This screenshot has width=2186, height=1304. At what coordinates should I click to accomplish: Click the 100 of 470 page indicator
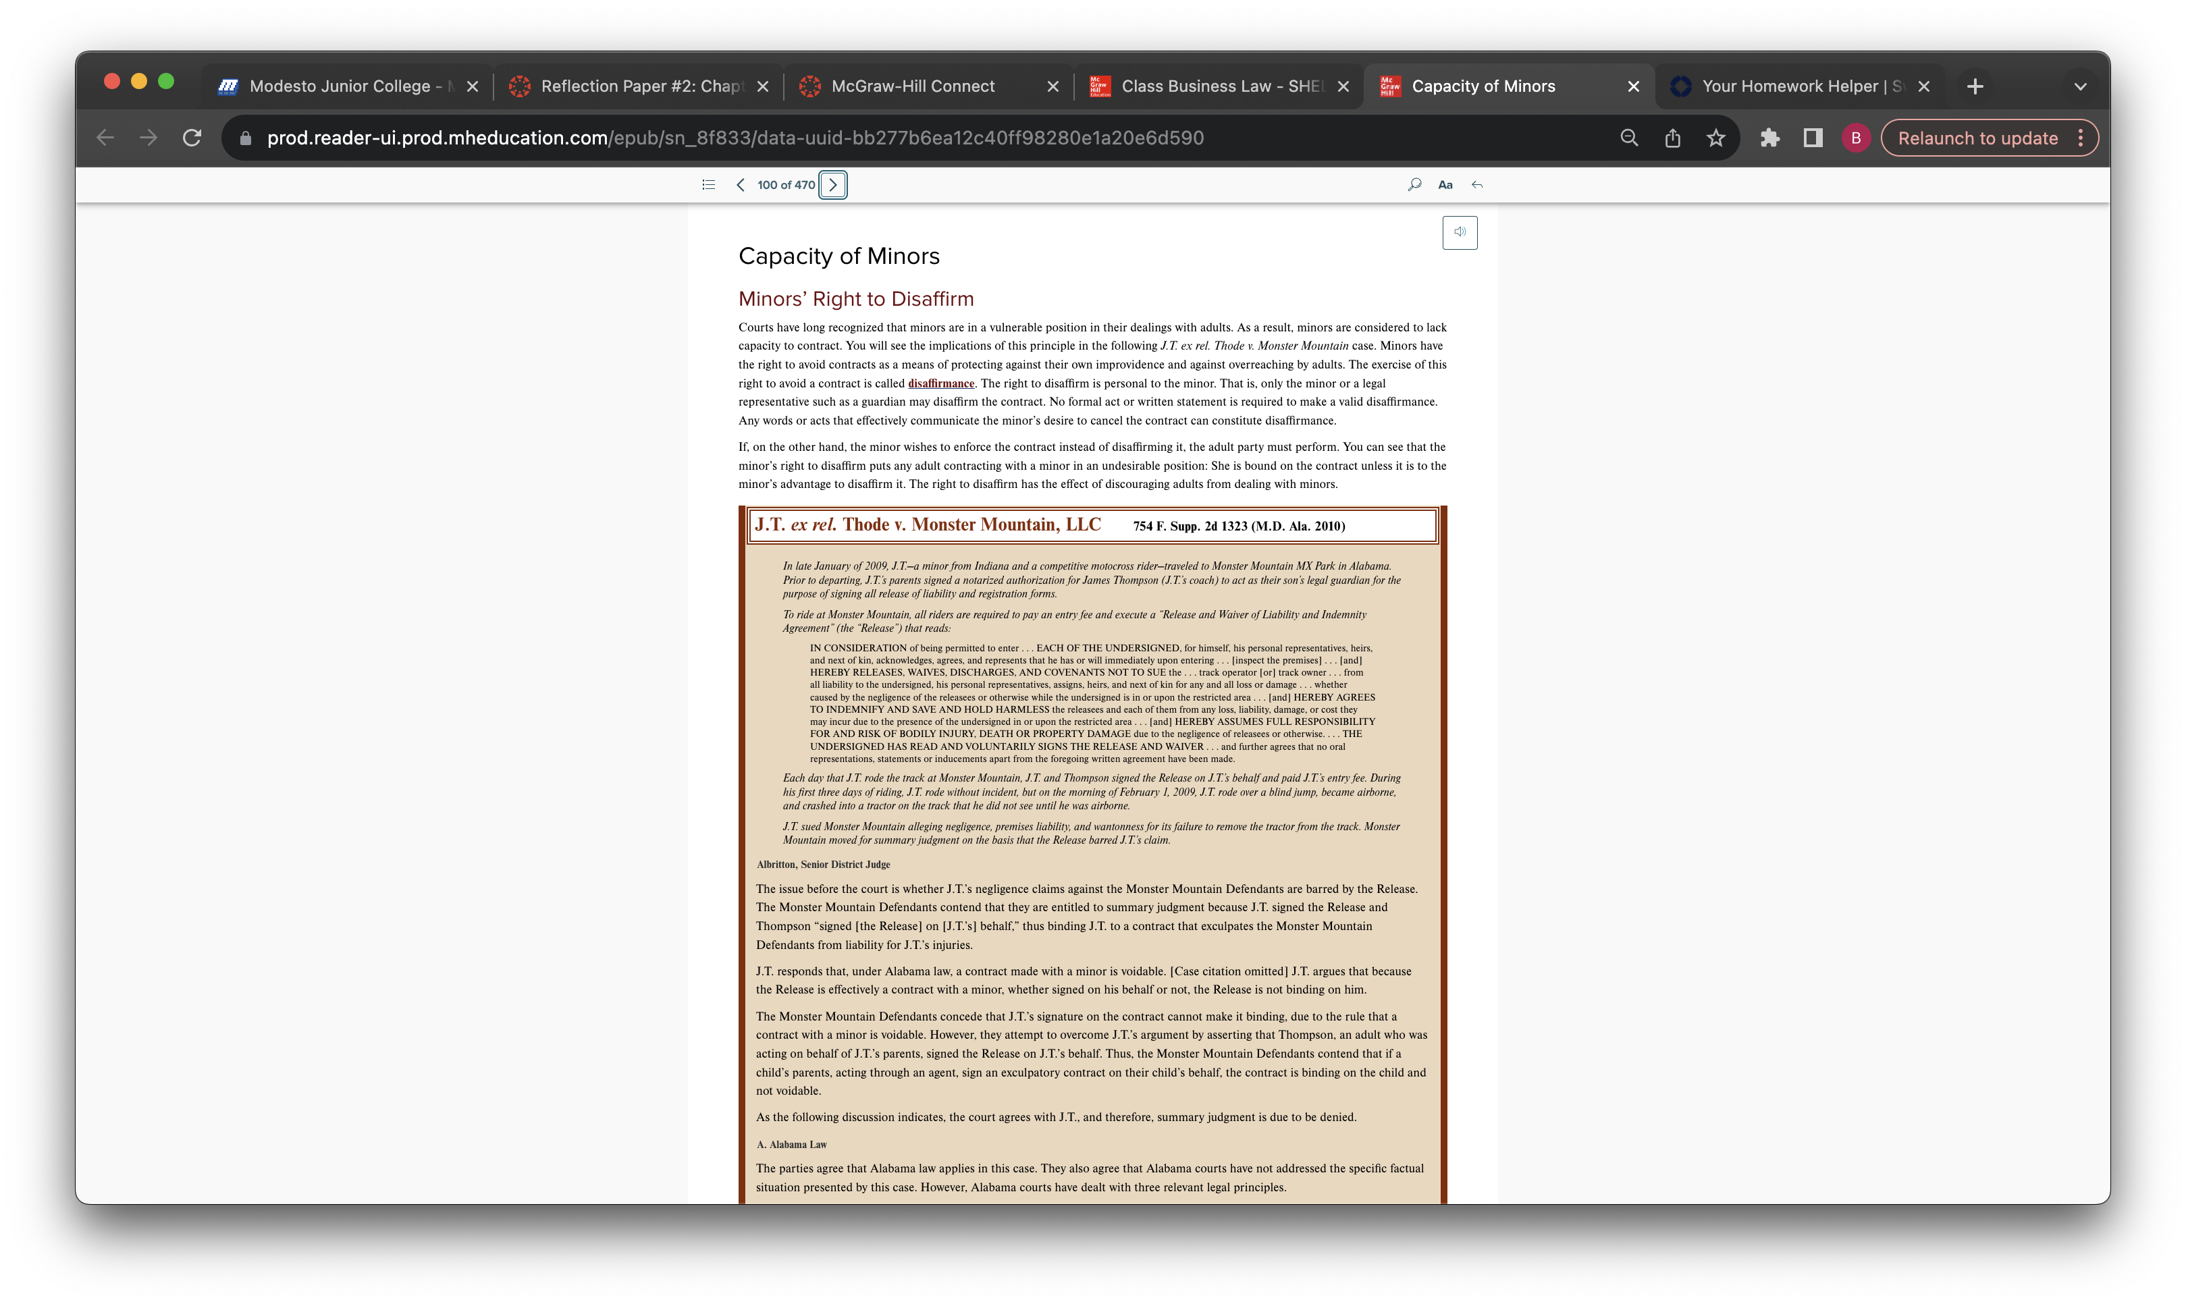786,184
